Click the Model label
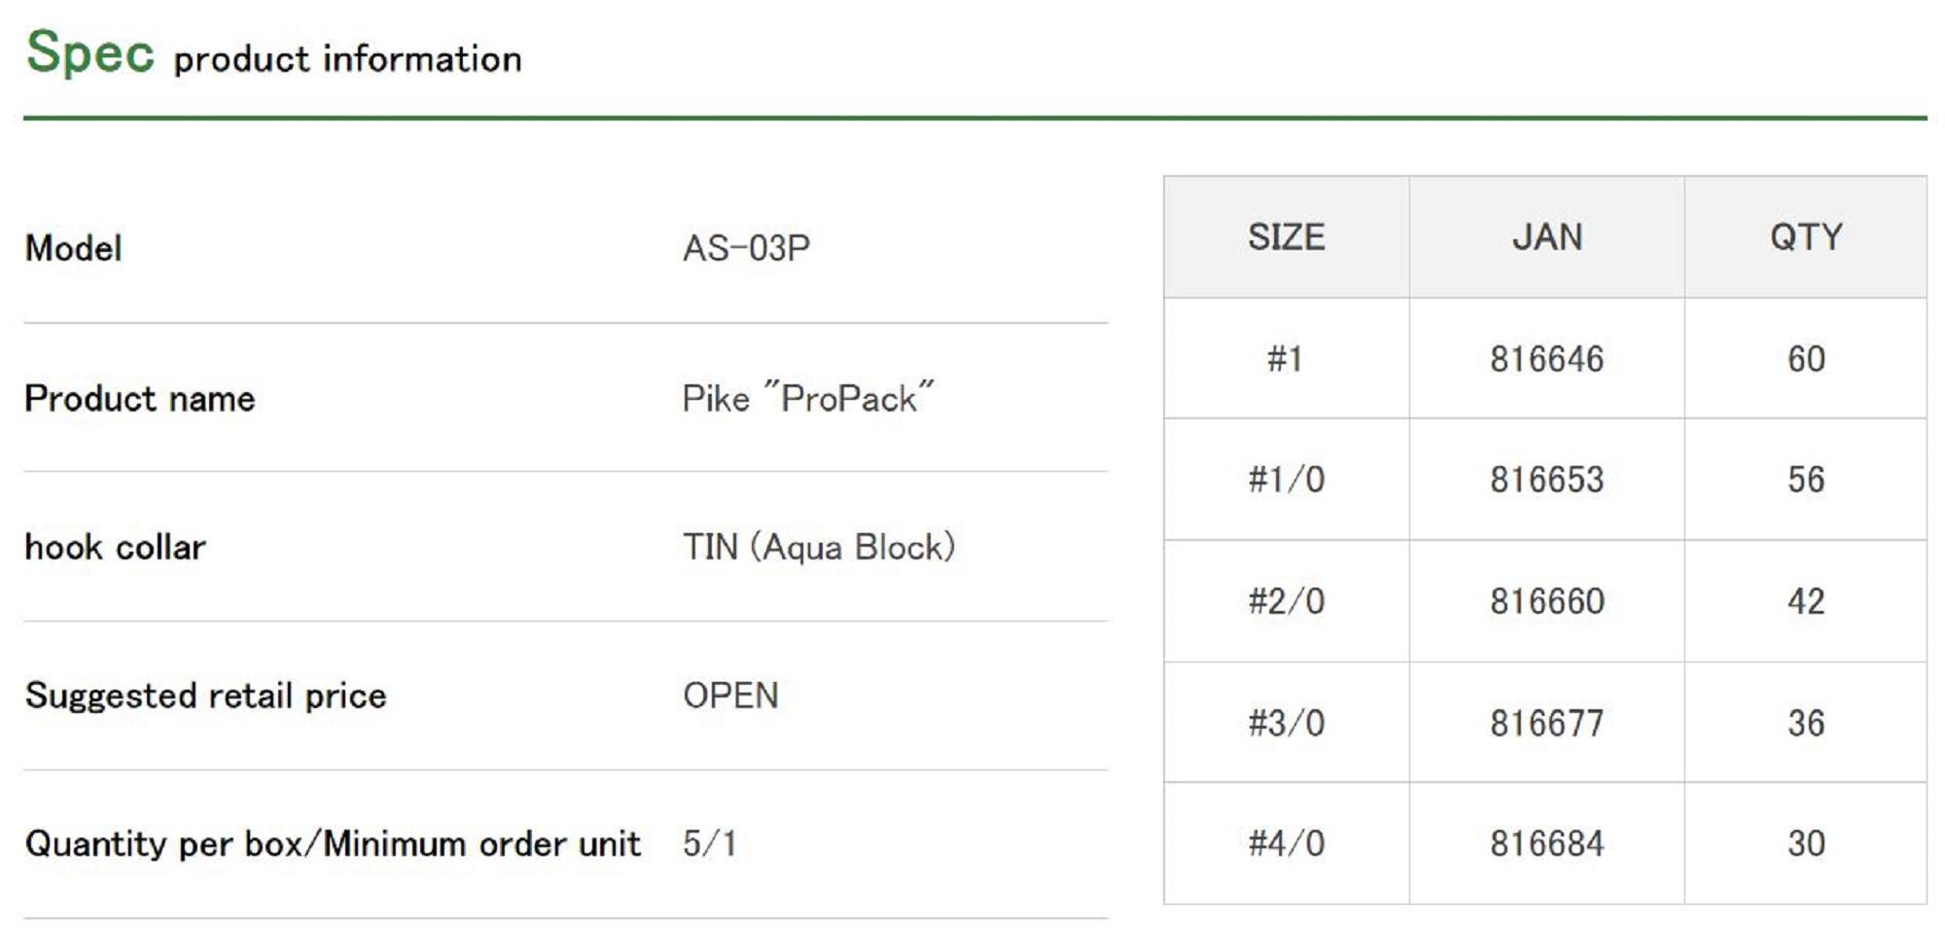Viewport: 1945px width, 930px height. [x=74, y=249]
